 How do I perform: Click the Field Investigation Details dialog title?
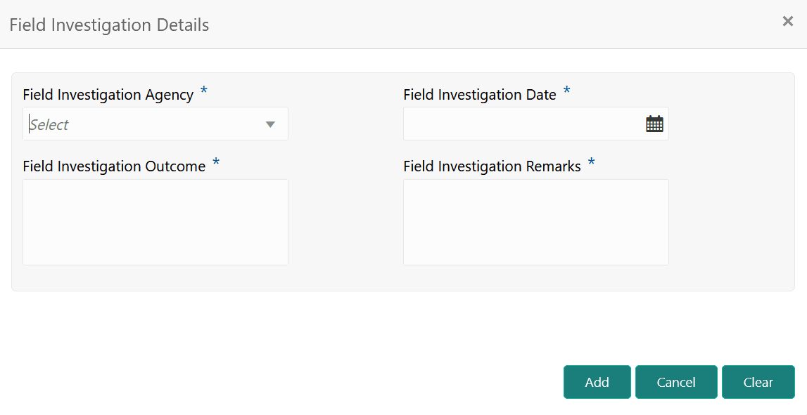(x=109, y=25)
